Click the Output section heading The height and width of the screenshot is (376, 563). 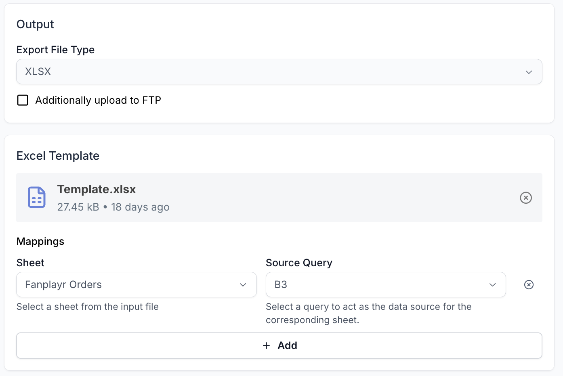pyautogui.click(x=35, y=24)
